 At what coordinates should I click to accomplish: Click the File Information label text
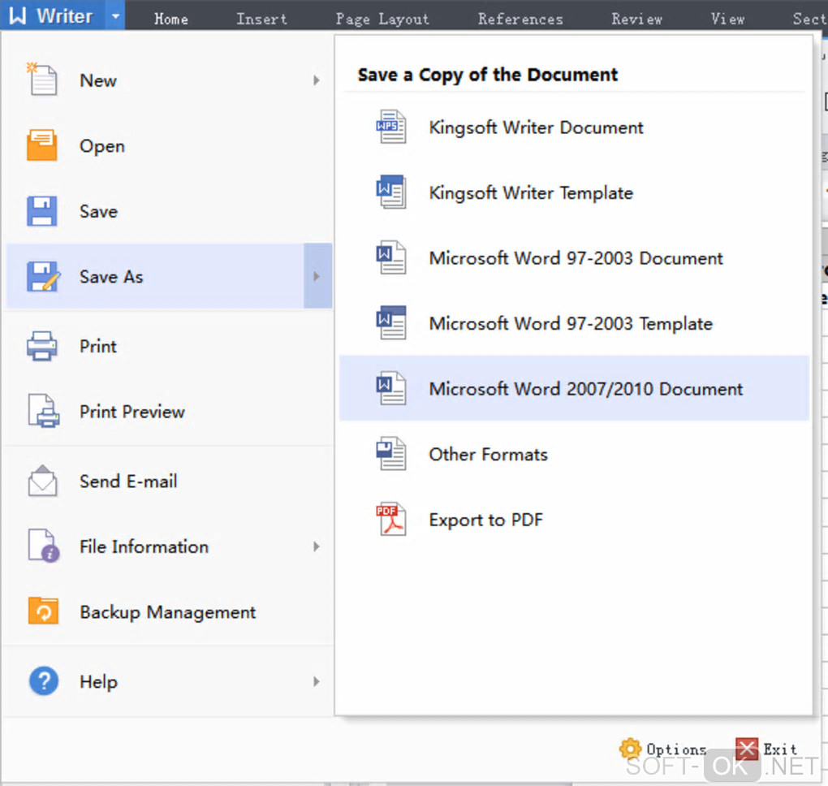point(144,546)
